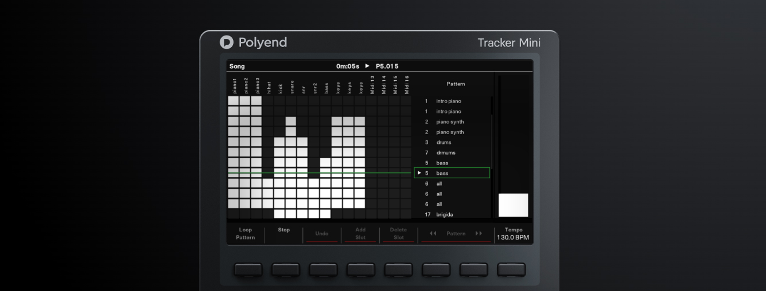Click the Polyend logo icon
Image resolution: width=766 pixels, height=291 pixels.
coord(227,42)
